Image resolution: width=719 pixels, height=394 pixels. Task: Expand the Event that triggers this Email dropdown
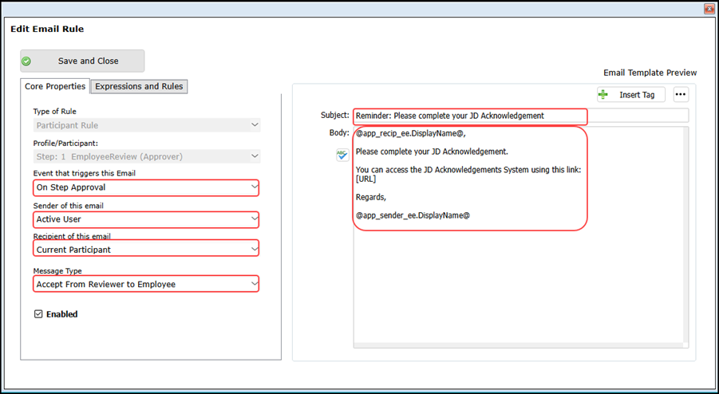(254, 187)
